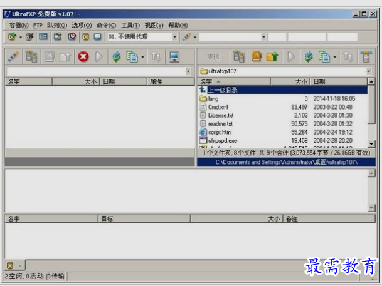The width and height of the screenshot is (382, 286).
Task: Open the quick connect host dropdown arrow
Action: click(263, 37)
